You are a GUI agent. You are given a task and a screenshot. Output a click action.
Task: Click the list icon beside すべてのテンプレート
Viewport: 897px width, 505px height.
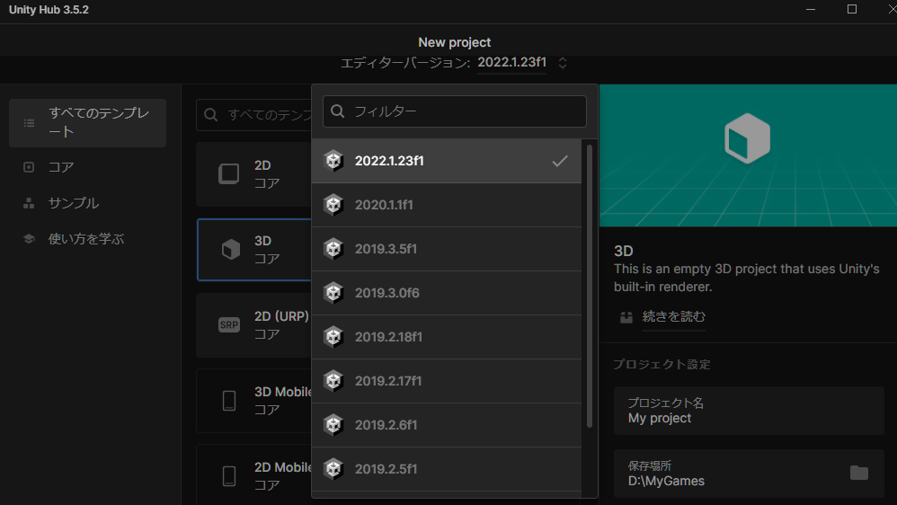click(x=29, y=123)
